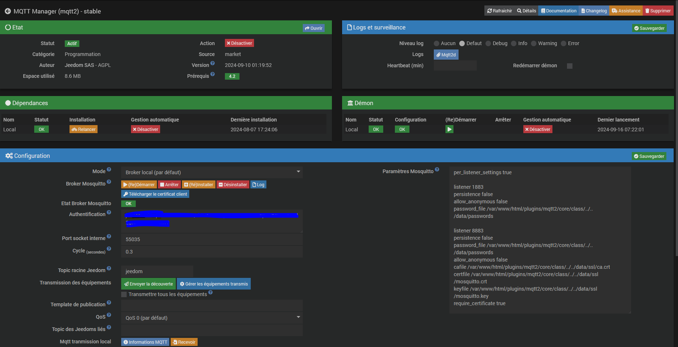Click the Port socket interne field
The image size is (678, 347).
coord(212,239)
